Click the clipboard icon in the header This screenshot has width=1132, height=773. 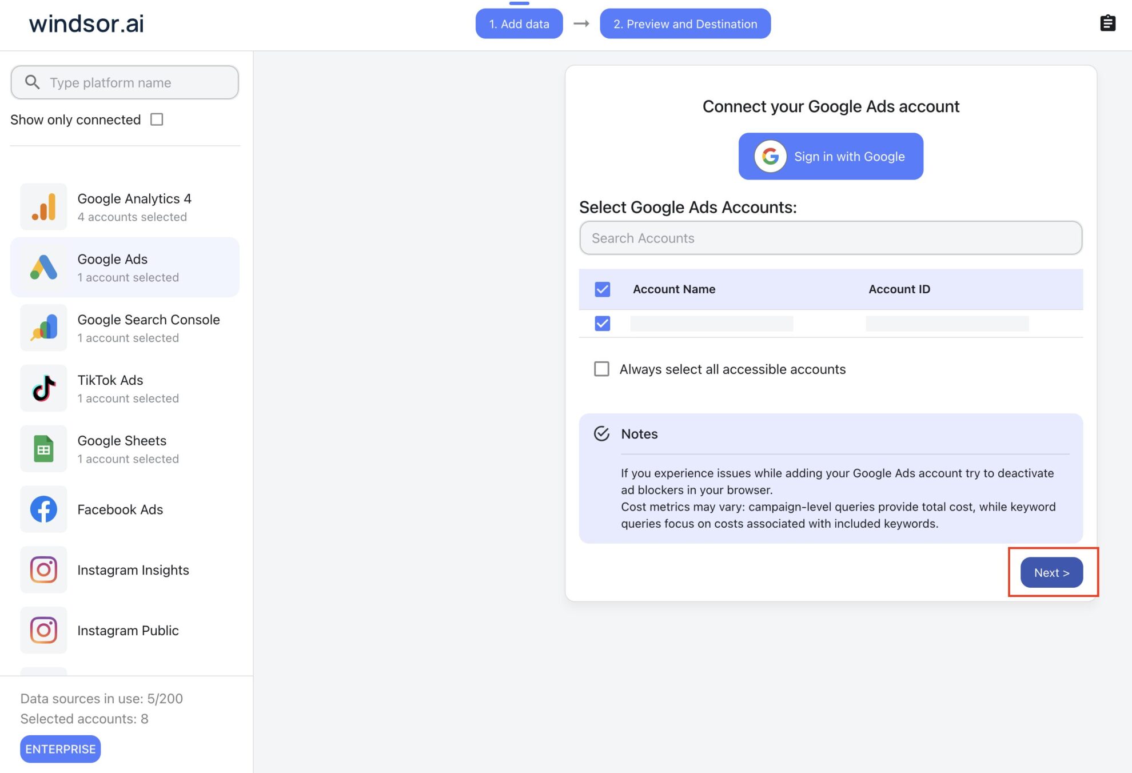[x=1107, y=23]
